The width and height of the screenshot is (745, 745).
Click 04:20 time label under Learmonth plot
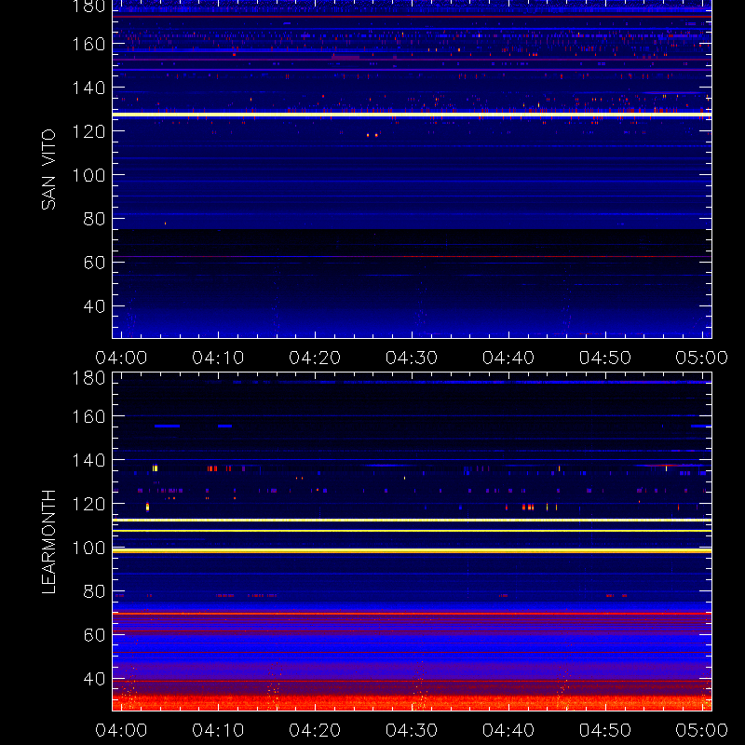315,730
